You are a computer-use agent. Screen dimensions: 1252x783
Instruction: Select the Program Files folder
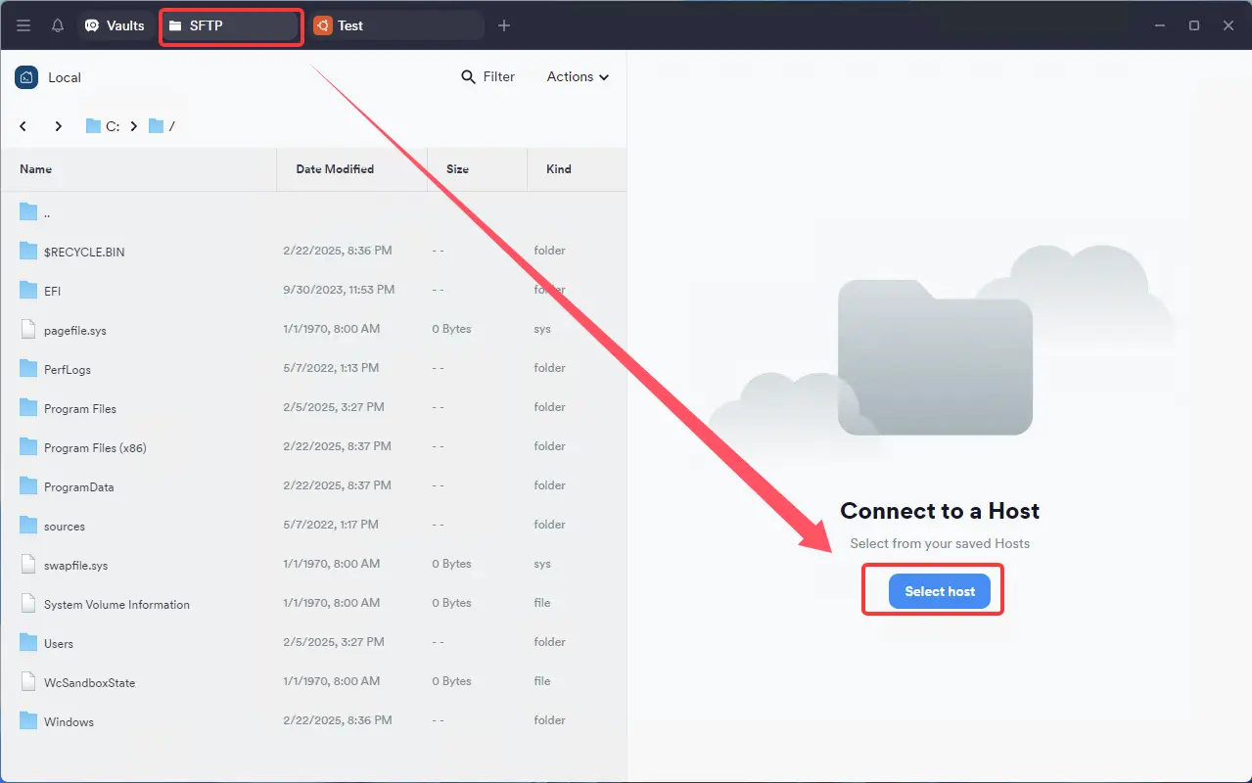[80, 408]
